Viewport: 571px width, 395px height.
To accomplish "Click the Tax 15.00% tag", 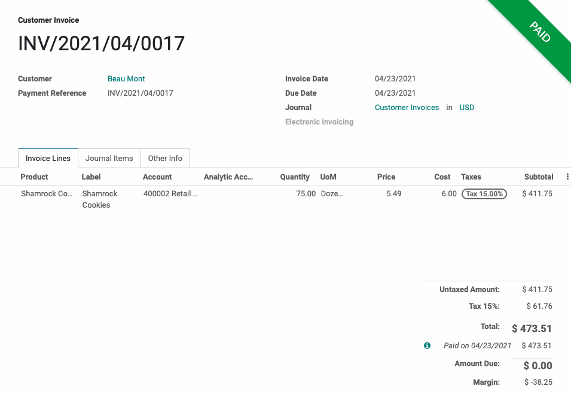I will pyautogui.click(x=484, y=194).
